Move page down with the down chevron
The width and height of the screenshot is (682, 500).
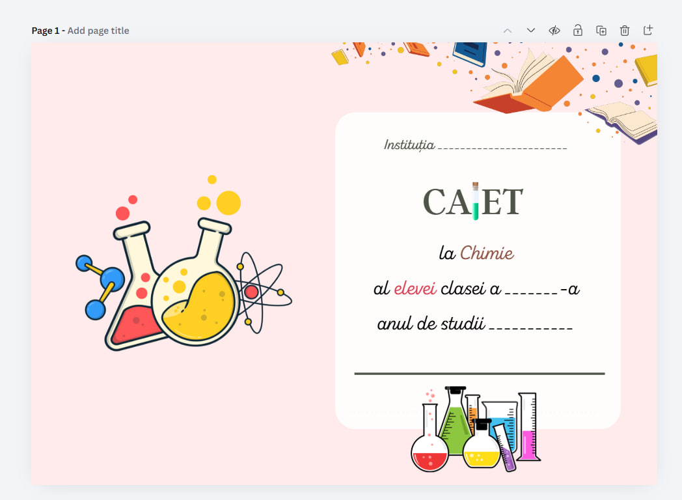[x=531, y=31]
